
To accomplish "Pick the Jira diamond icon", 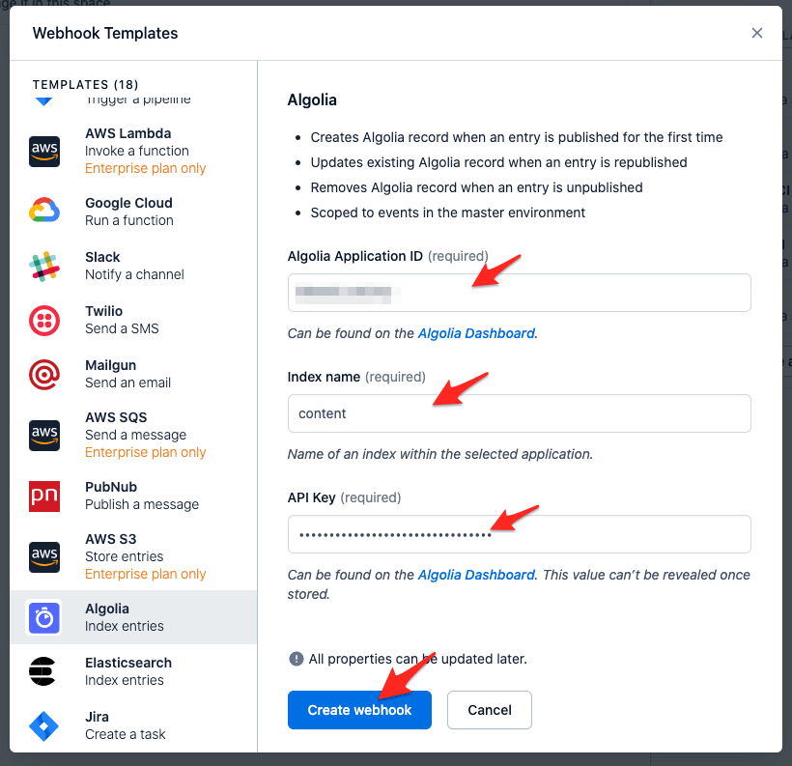I will click(x=43, y=726).
